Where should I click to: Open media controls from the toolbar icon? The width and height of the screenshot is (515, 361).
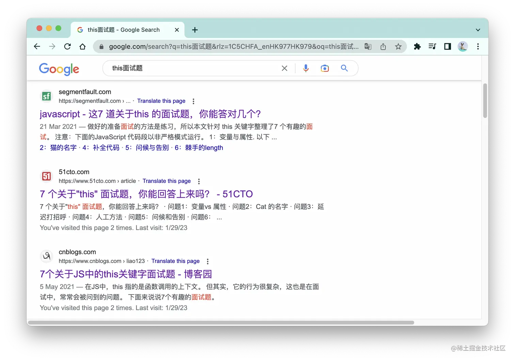pos(432,47)
